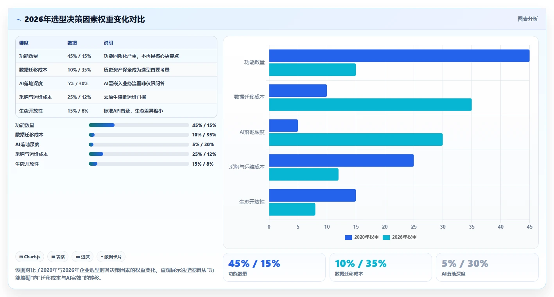Click the 2026 bar for 数据迁移成本 in chart
This screenshot has width=554, height=297.
[x=370, y=104]
